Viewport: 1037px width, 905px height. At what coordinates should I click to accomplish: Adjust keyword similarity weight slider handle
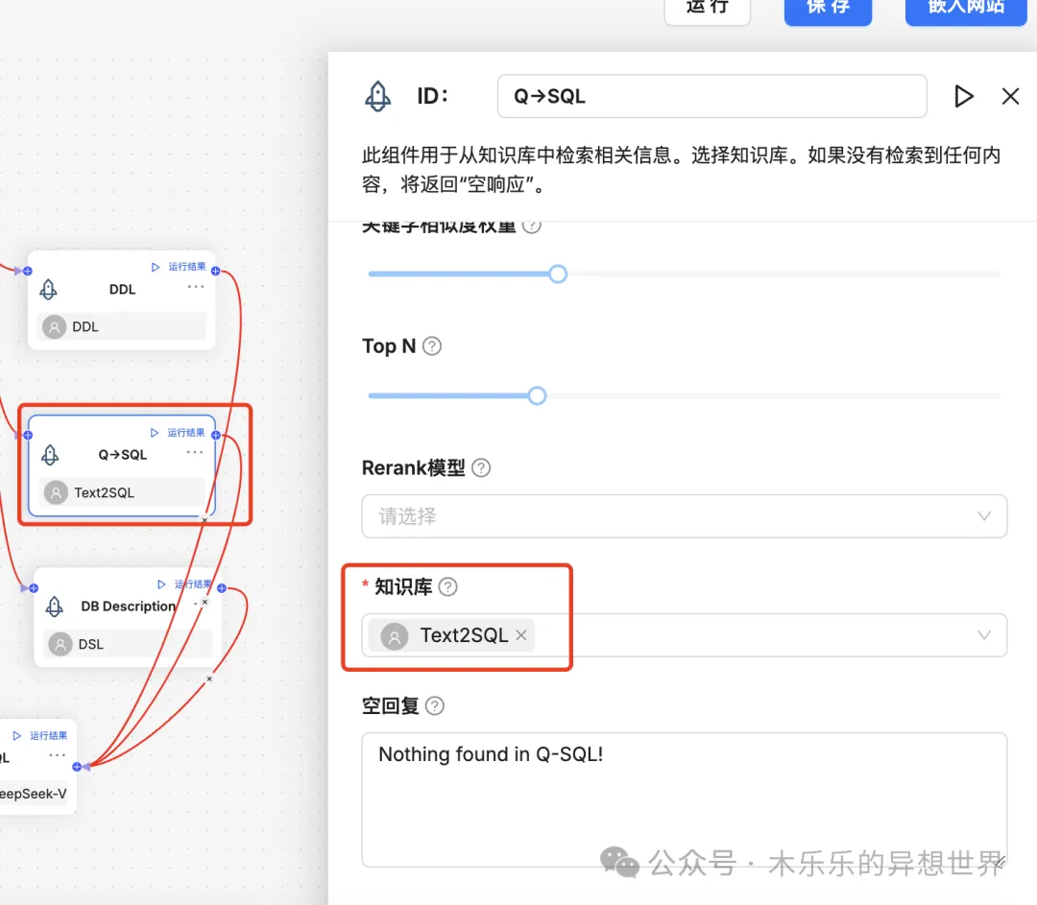coord(558,274)
